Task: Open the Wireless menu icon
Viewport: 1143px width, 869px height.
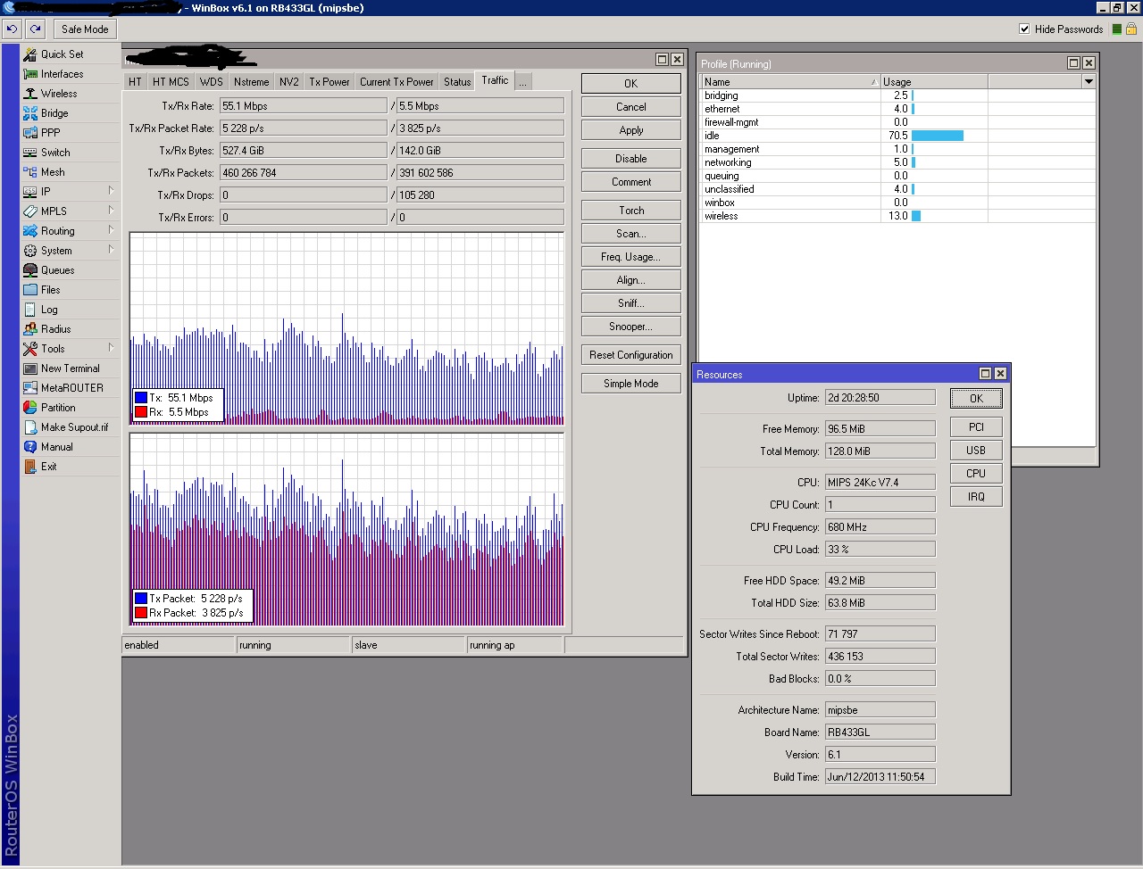Action: click(30, 94)
